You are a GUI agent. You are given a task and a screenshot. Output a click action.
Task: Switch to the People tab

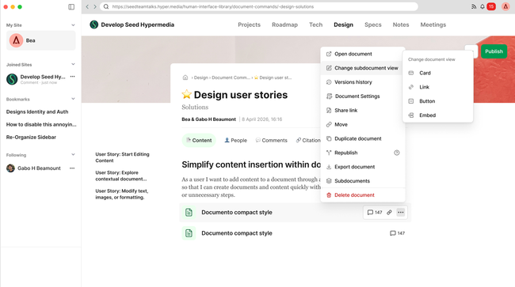pyautogui.click(x=235, y=140)
